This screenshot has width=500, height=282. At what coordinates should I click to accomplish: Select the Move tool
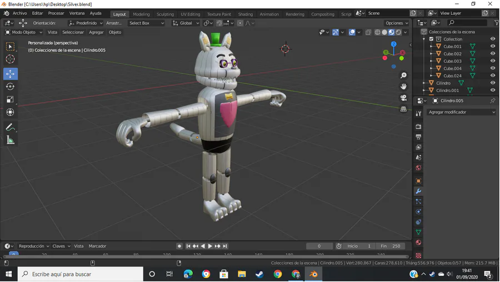10,74
